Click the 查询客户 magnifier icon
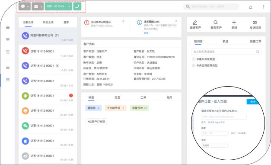This screenshot has width=271, height=165. (216, 23)
